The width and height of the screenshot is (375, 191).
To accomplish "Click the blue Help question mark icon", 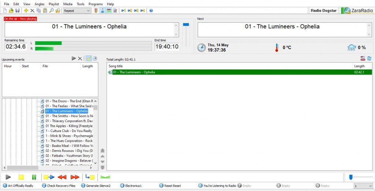I will (151, 11).
